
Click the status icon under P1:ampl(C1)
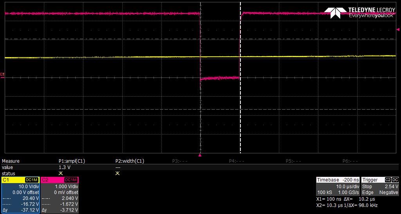click(61, 173)
